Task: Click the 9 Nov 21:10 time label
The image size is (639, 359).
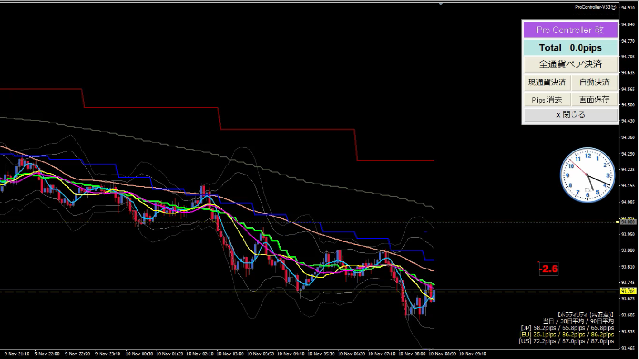Action: [x=17, y=354]
